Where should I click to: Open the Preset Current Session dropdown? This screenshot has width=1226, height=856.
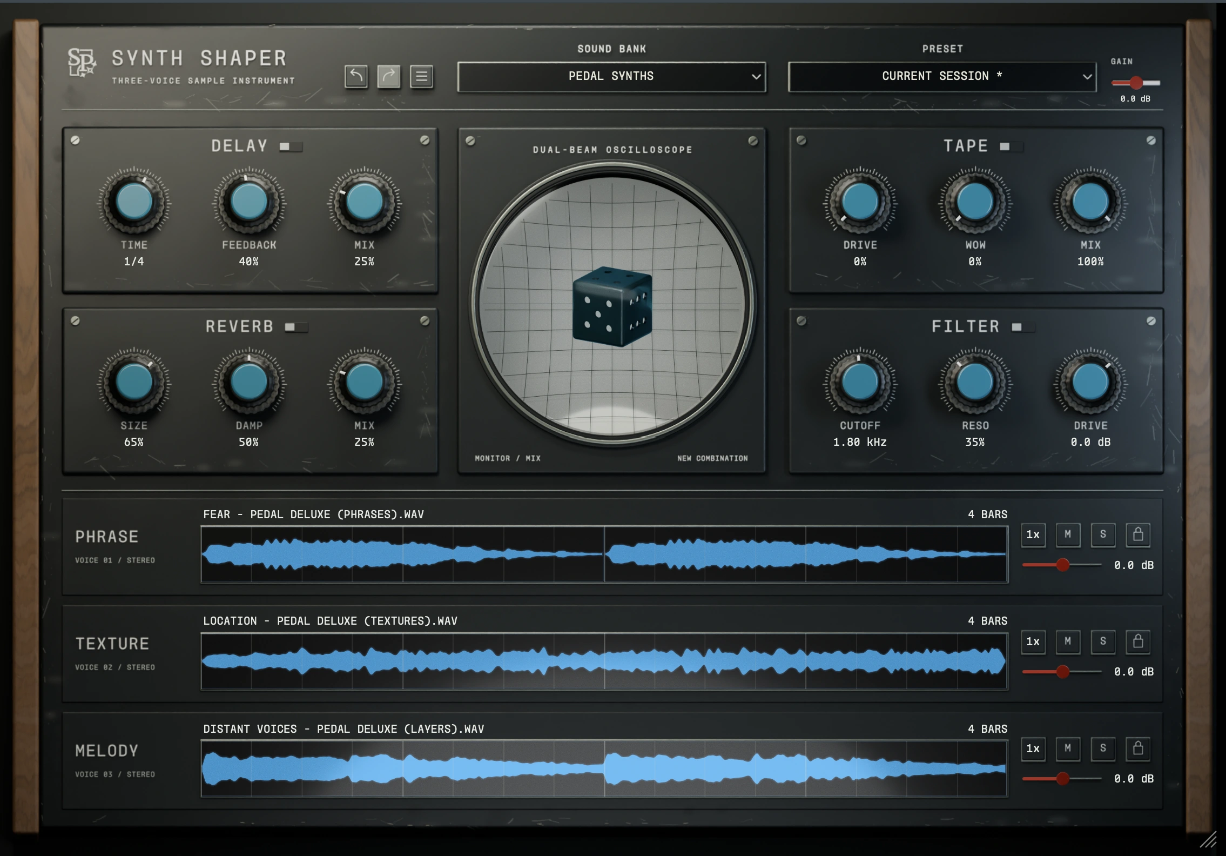[942, 77]
